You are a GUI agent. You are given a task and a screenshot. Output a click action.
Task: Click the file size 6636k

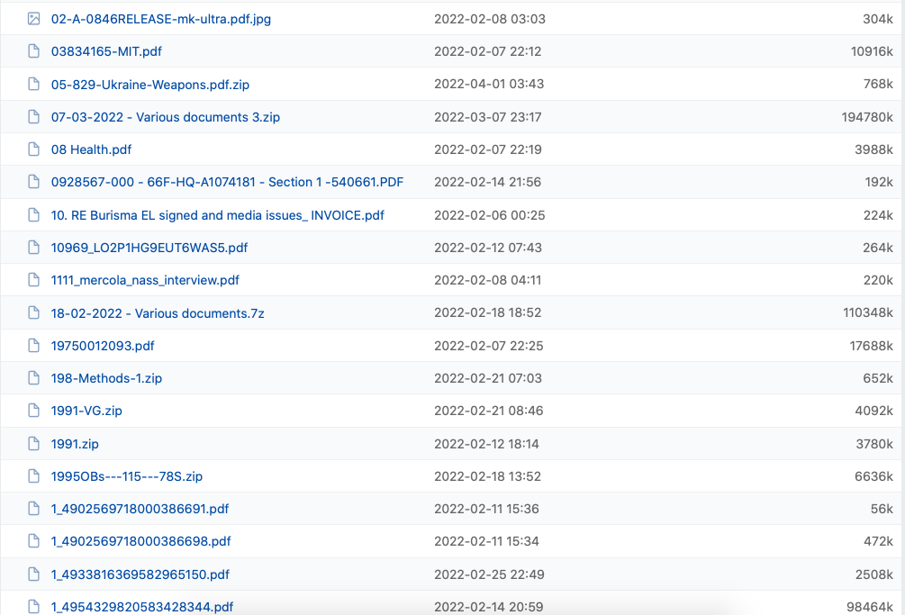point(873,476)
